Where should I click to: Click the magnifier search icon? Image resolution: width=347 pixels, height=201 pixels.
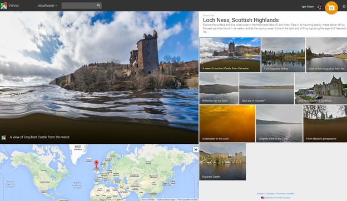pos(98,6)
